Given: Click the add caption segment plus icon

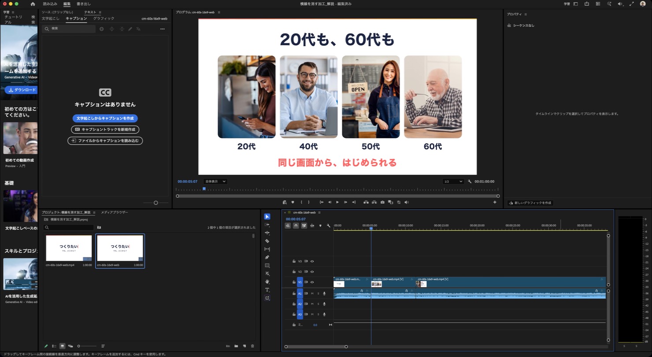Looking at the screenshot, I should click(102, 29).
